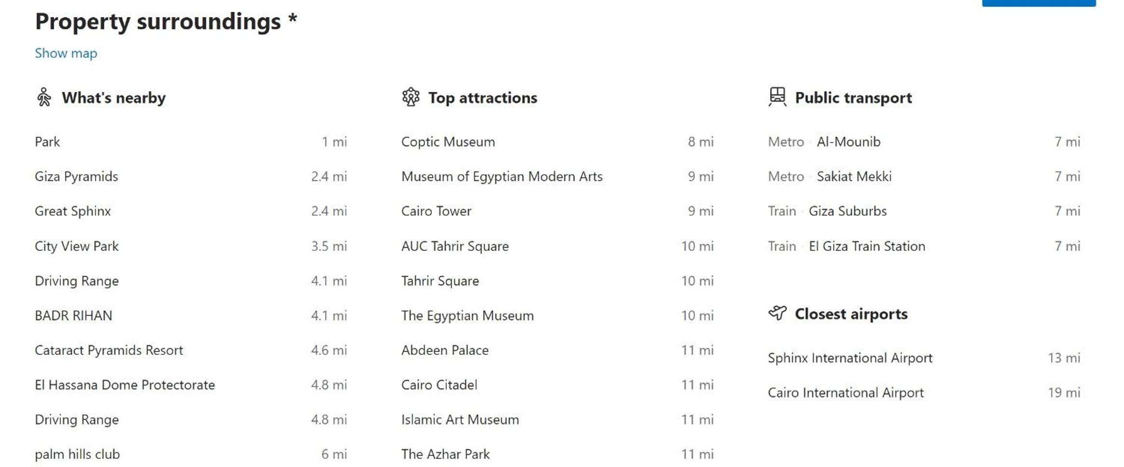1124x467 pixels.
Task: Click the Driving Range entry at 4.8 mi
Action: pyautogui.click(x=77, y=419)
